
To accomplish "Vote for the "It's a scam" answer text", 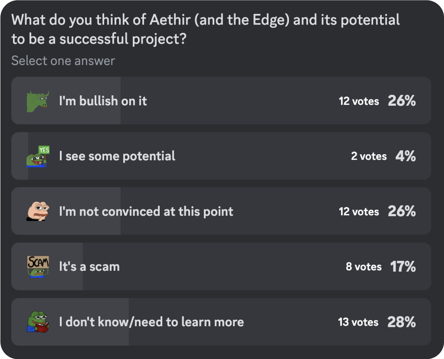I will pos(89,267).
